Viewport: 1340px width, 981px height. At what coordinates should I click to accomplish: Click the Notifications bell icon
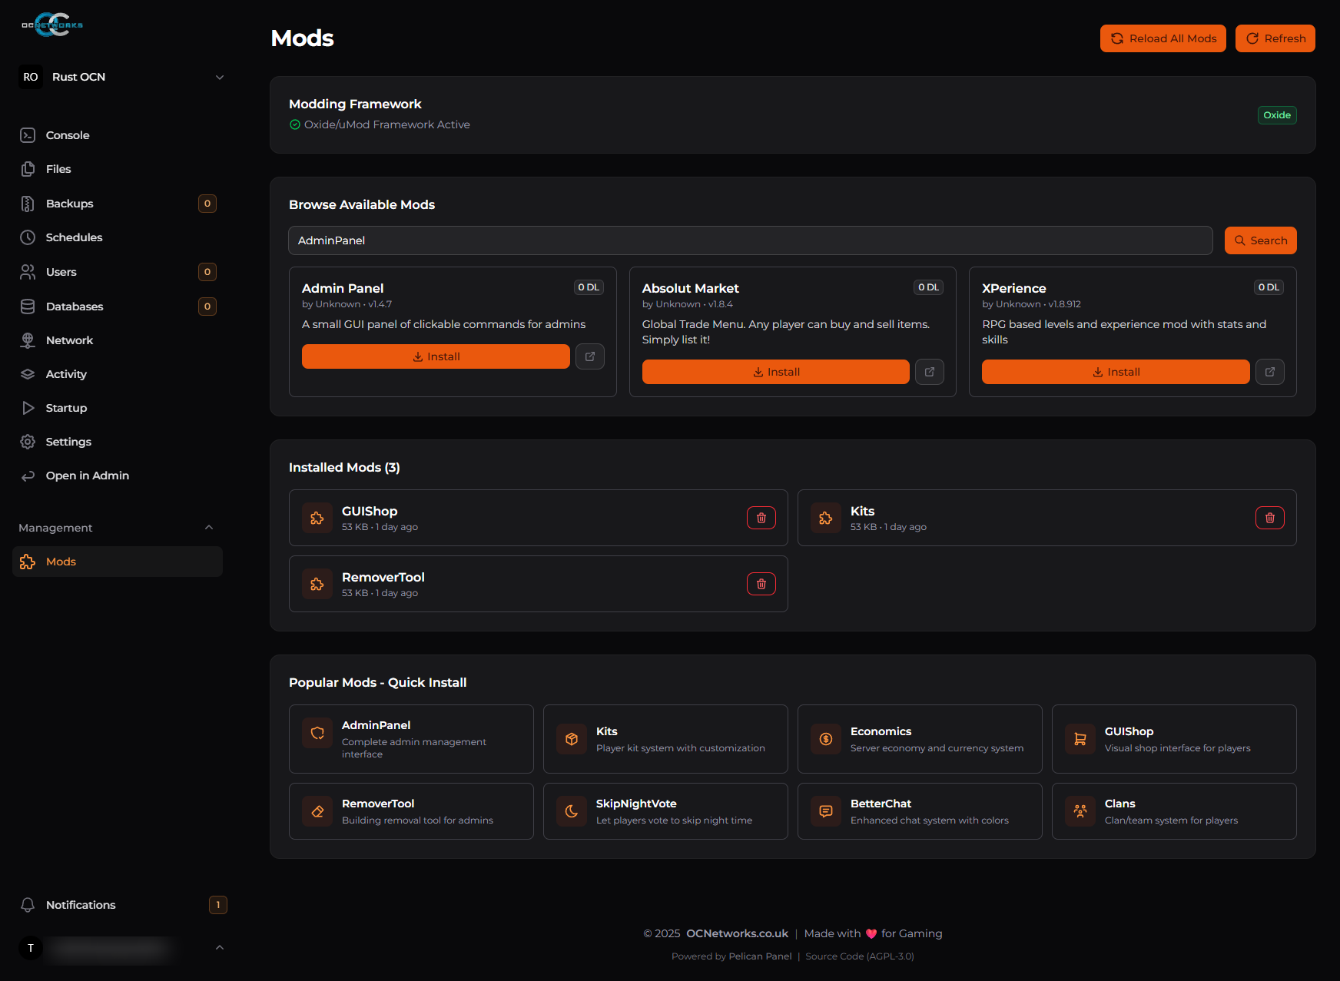click(x=28, y=905)
